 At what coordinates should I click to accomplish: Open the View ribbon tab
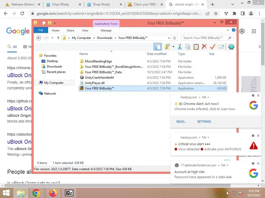point(85,30)
